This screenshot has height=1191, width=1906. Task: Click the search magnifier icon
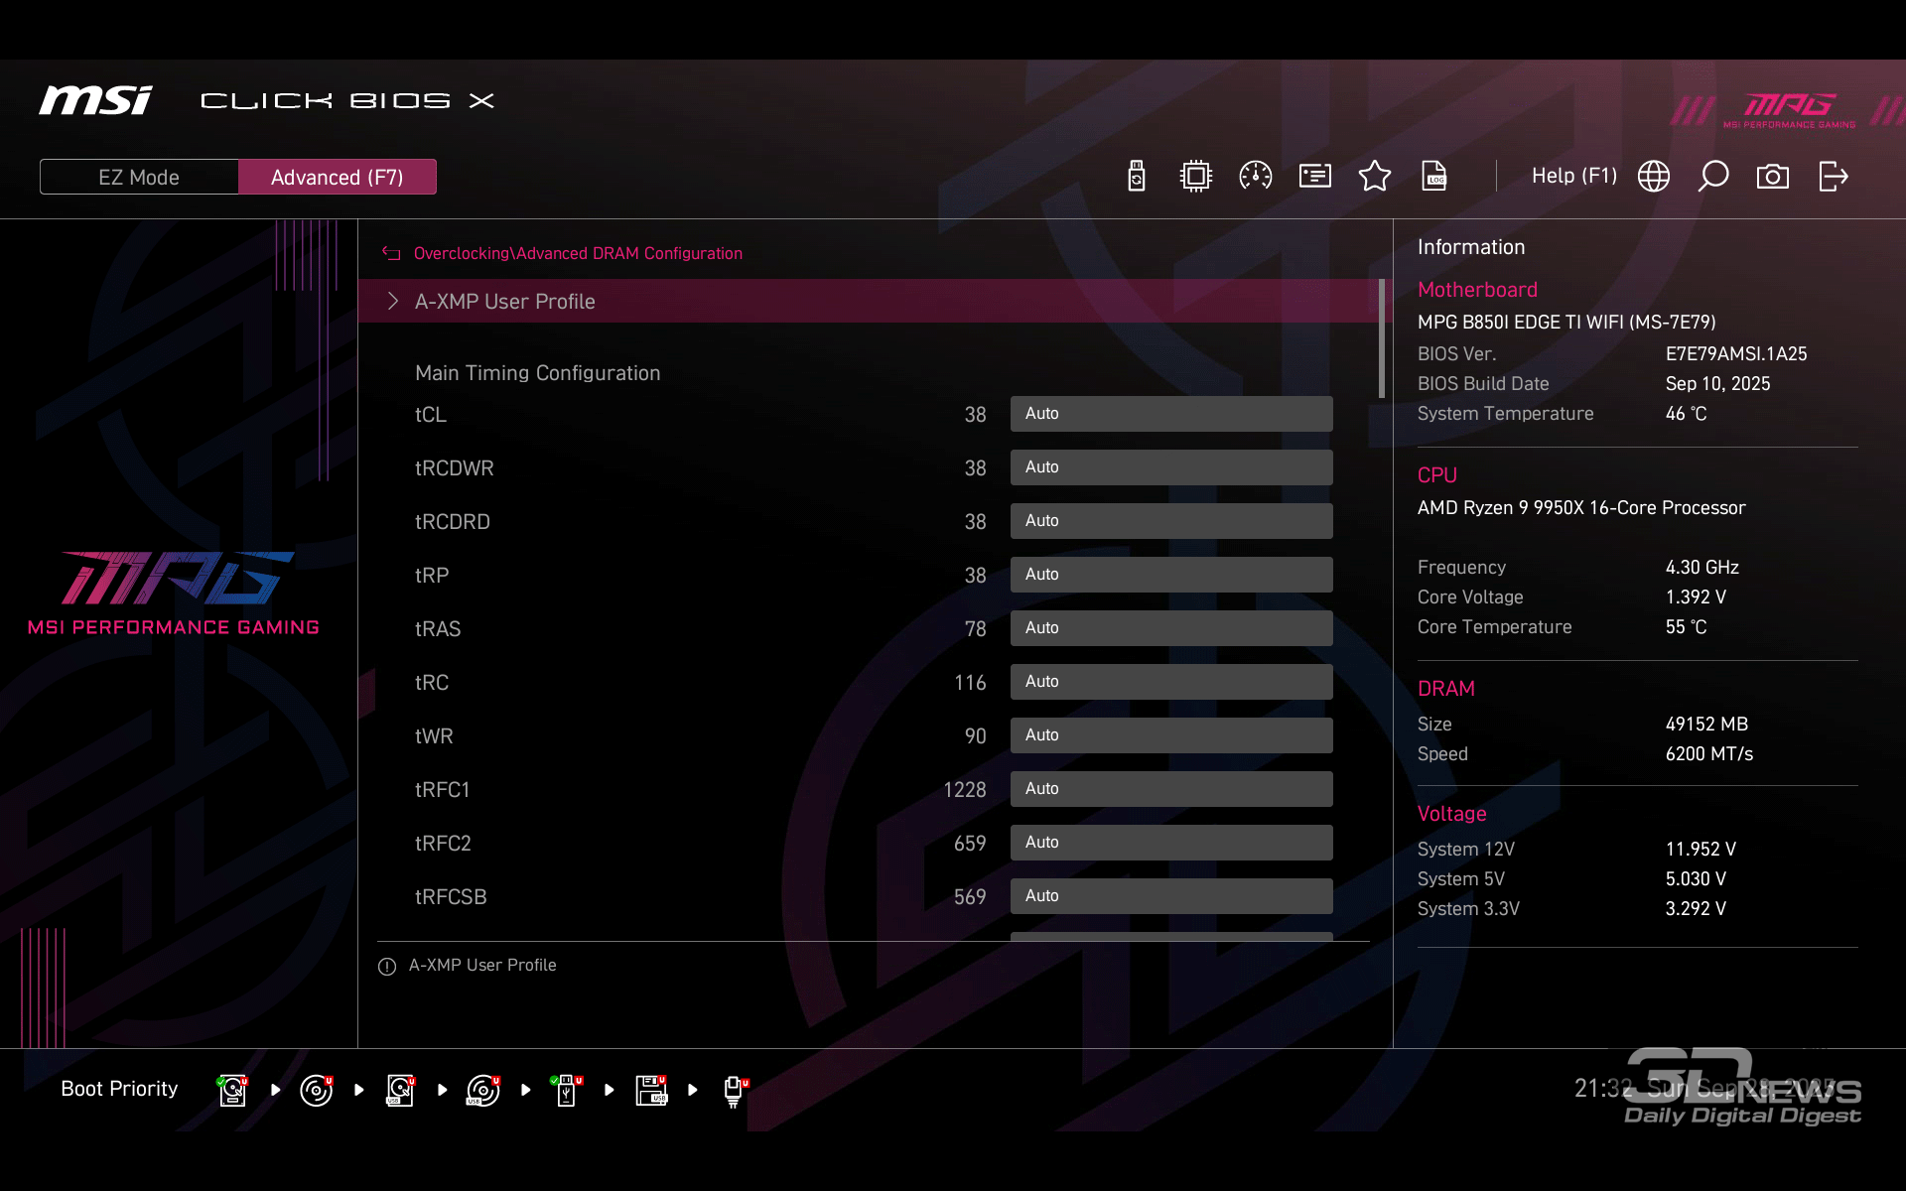(x=1713, y=177)
